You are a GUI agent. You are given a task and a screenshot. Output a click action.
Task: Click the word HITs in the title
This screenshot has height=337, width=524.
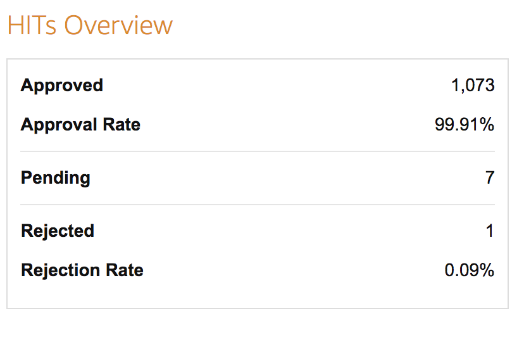(32, 25)
